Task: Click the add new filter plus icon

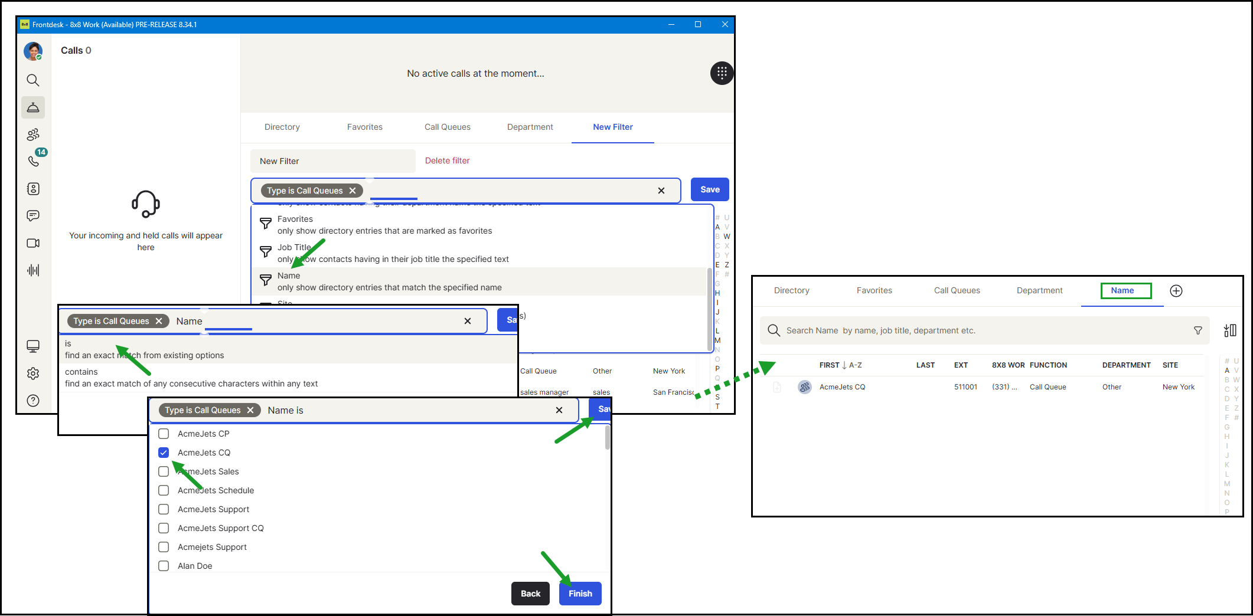Action: click(x=1176, y=291)
